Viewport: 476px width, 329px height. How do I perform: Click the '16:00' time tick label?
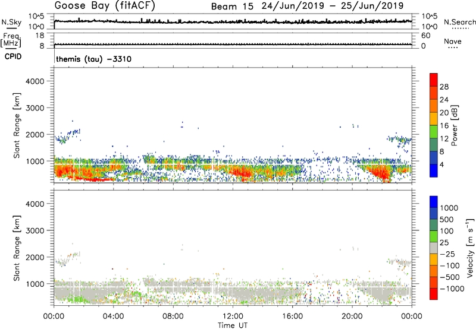click(x=292, y=317)
